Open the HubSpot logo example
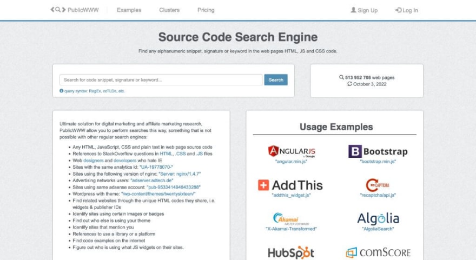476x260 pixels. pos(291,252)
